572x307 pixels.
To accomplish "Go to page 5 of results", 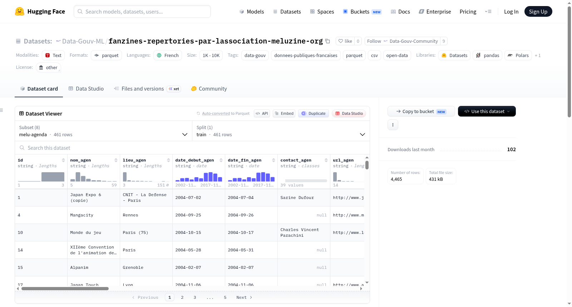I will coord(225,297).
